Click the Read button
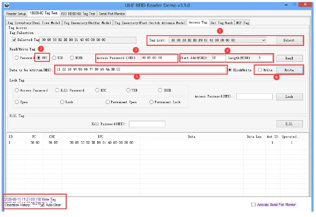 289,58
